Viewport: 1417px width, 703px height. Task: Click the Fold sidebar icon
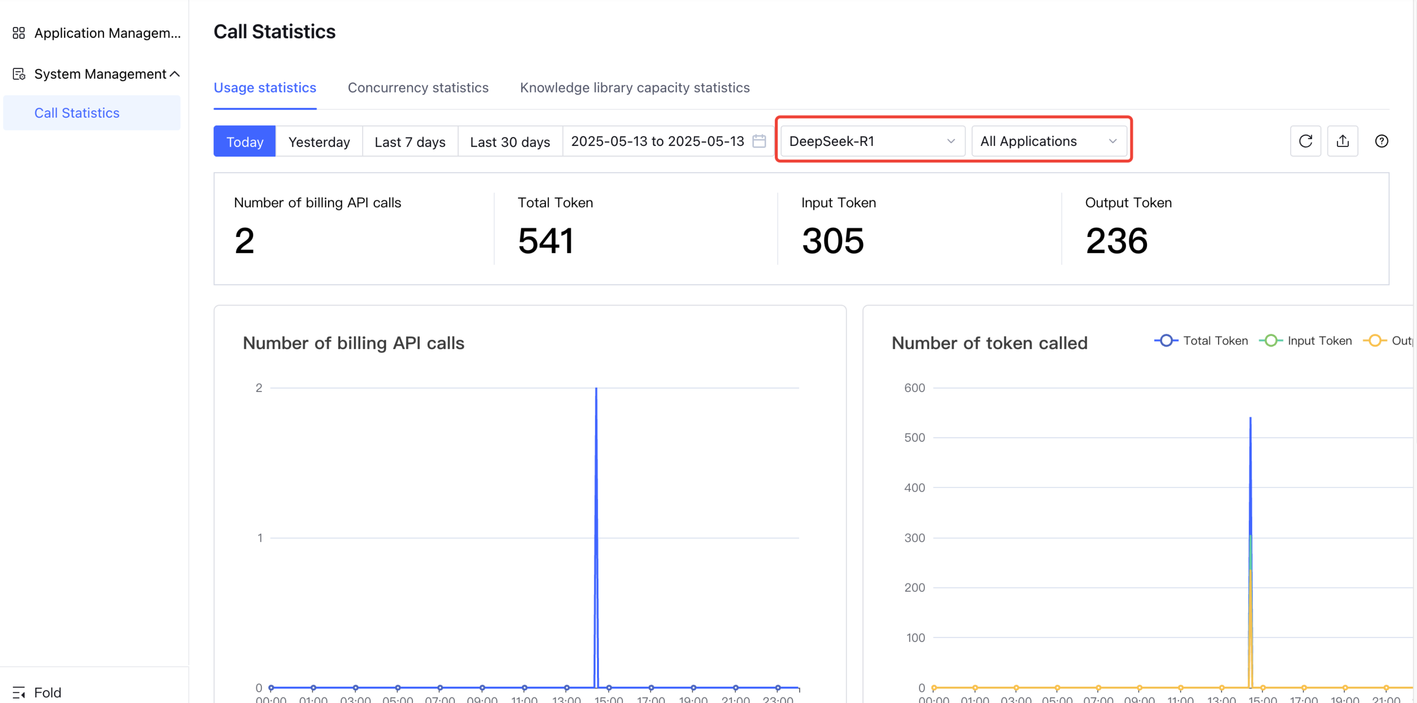pos(19,692)
